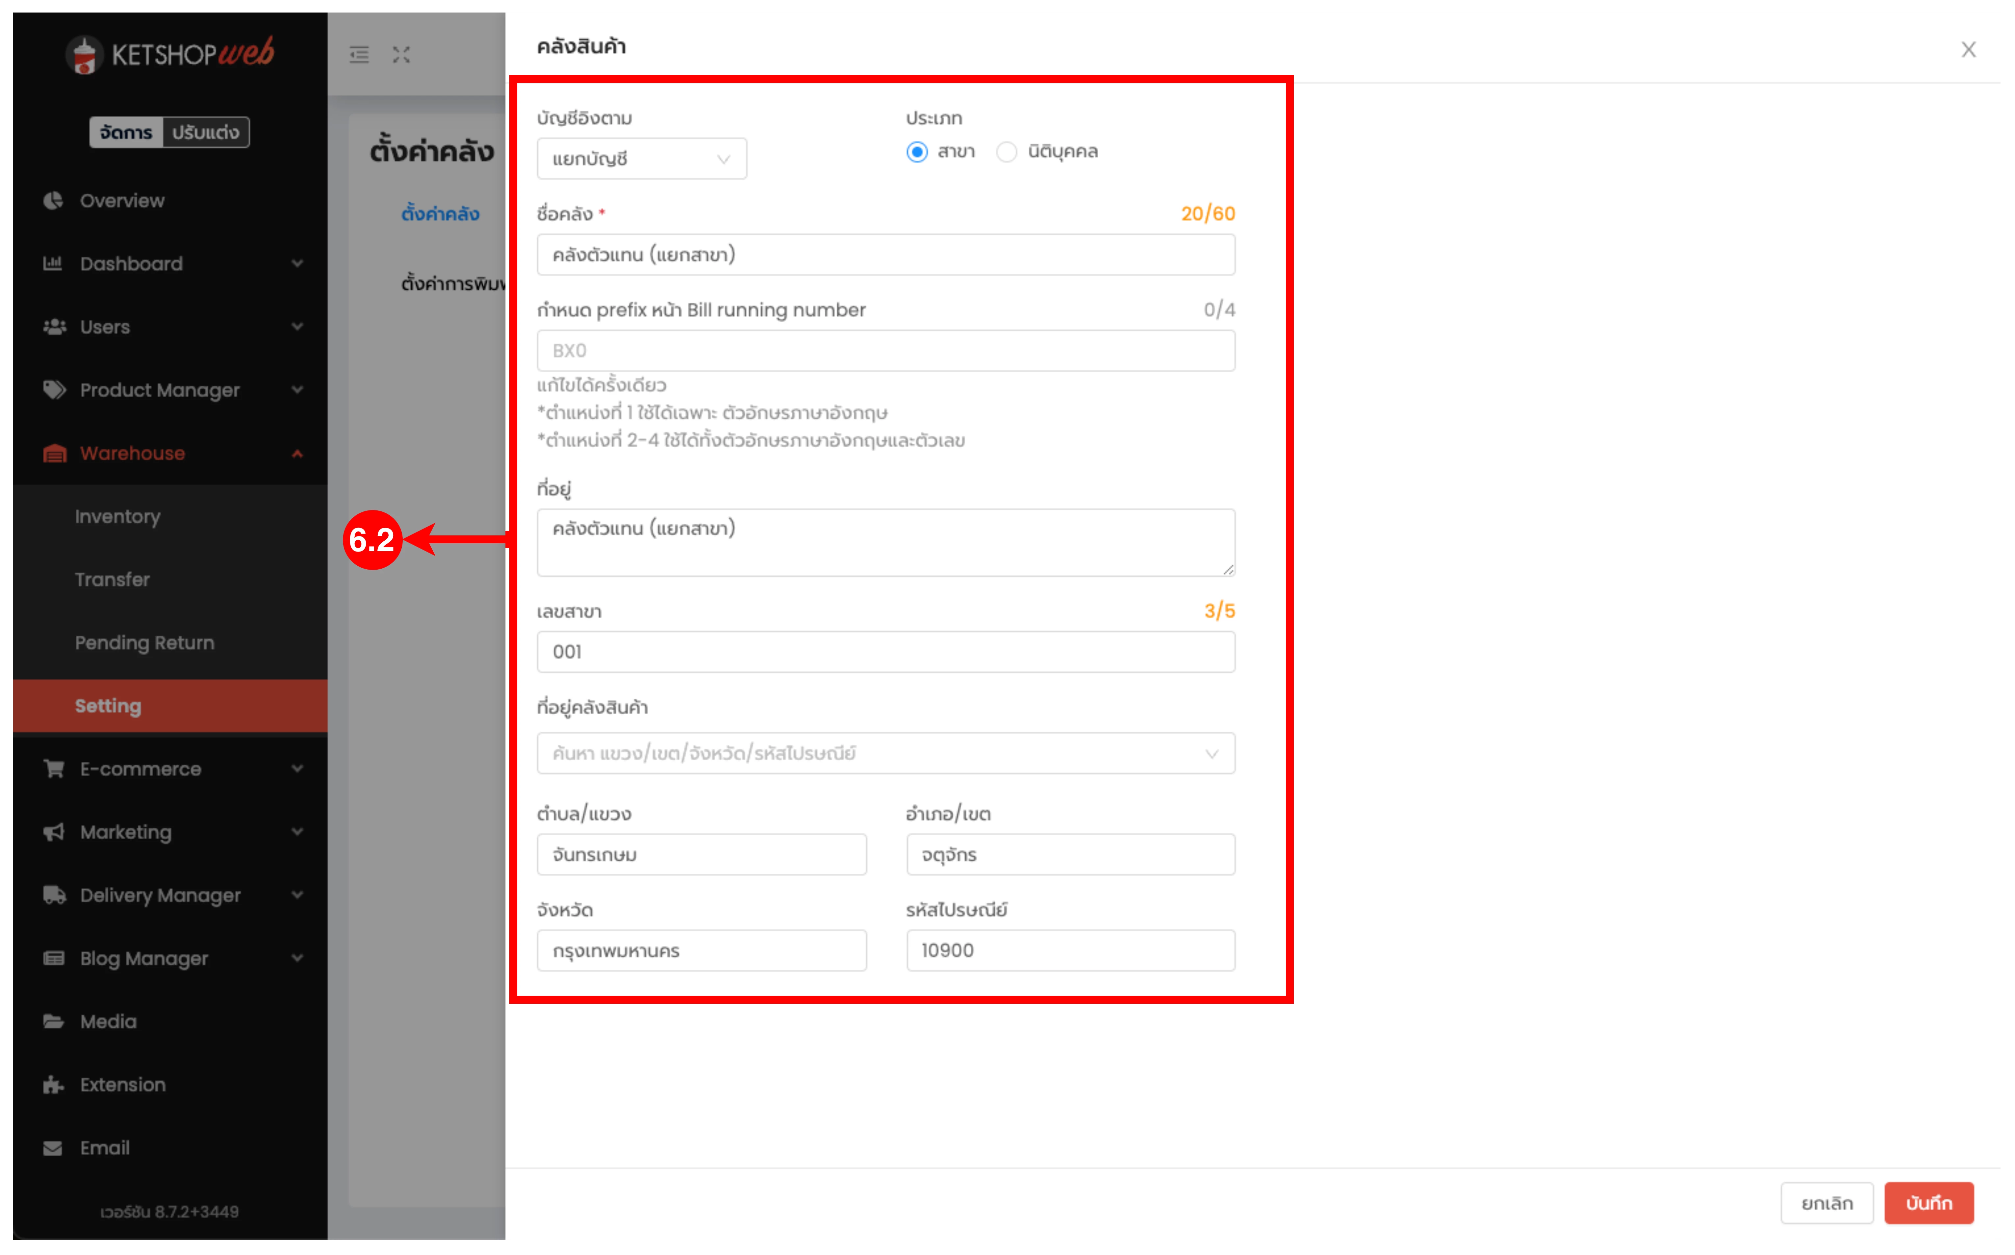Open the แยกบัญชี account dropdown
2015x1255 pixels.
pos(641,159)
